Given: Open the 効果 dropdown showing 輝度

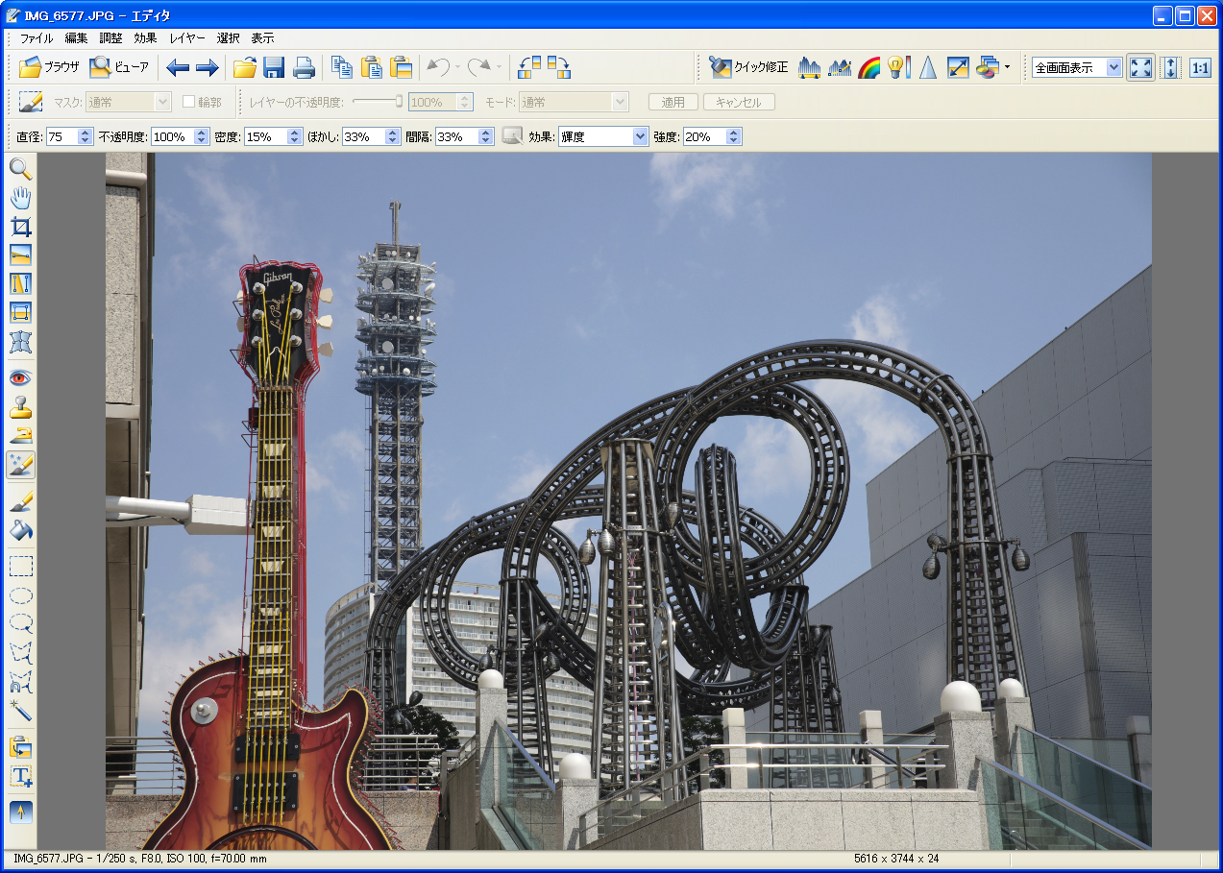Looking at the screenshot, I should click(x=603, y=137).
